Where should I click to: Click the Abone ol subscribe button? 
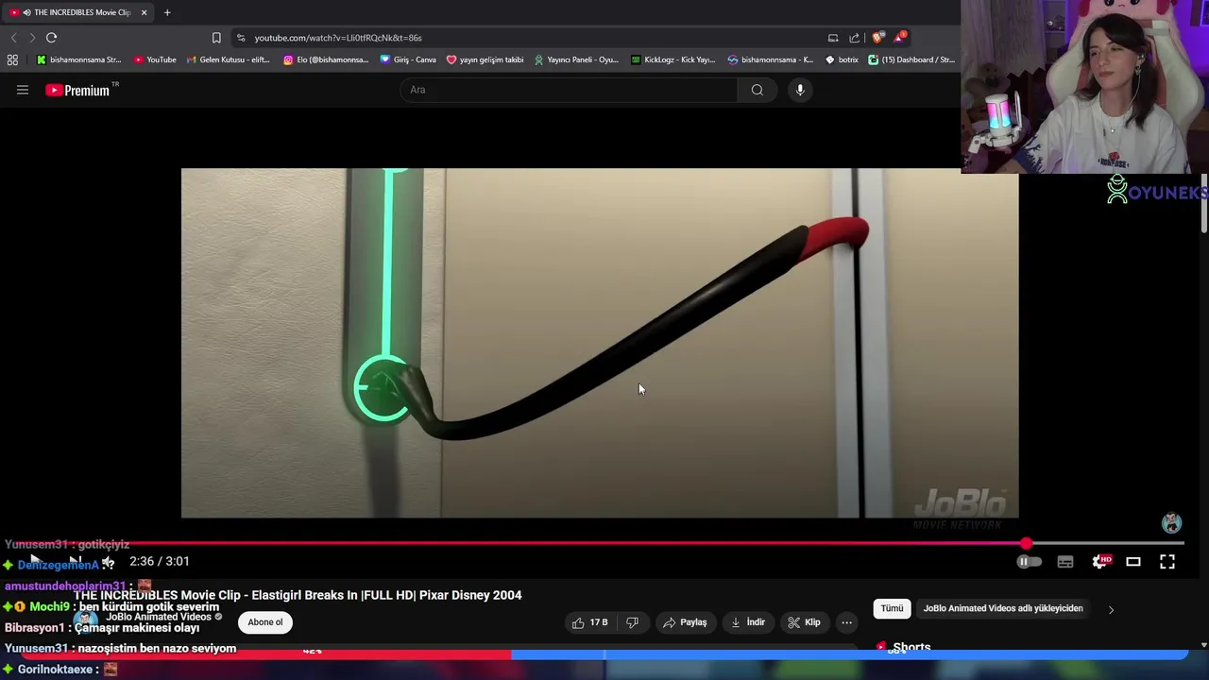265,622
